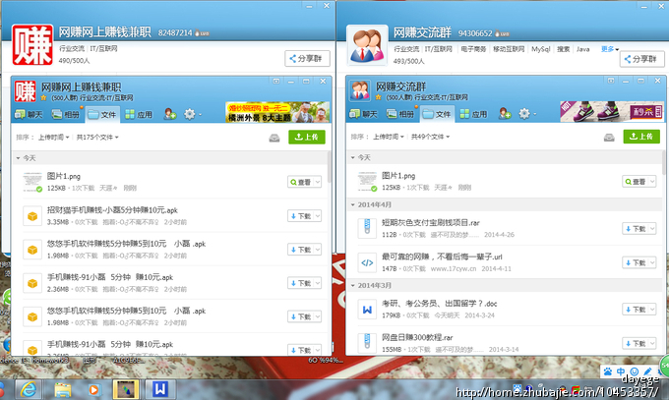
Task: Open Word application from taskbar
Action: (160, 389)
